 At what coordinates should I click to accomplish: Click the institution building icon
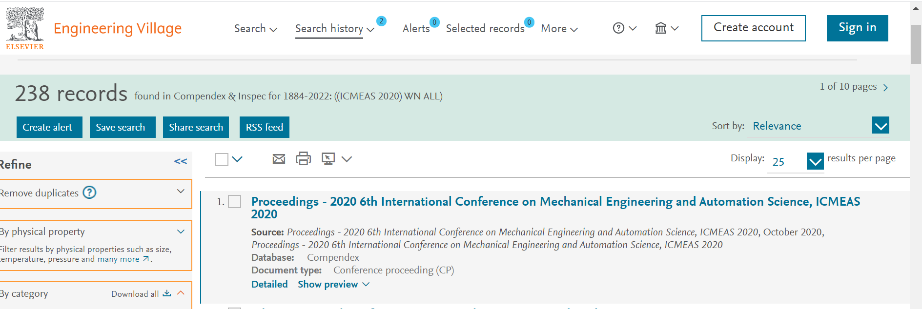660,28
